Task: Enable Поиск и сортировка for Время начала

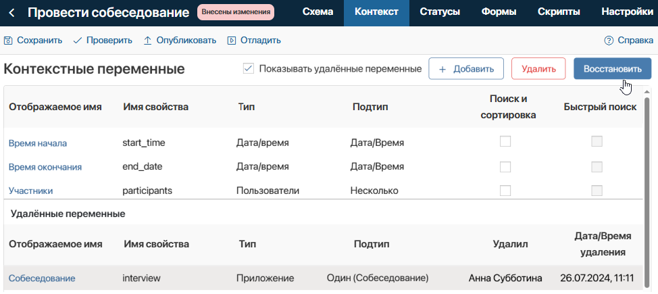Action: point(505,141)
